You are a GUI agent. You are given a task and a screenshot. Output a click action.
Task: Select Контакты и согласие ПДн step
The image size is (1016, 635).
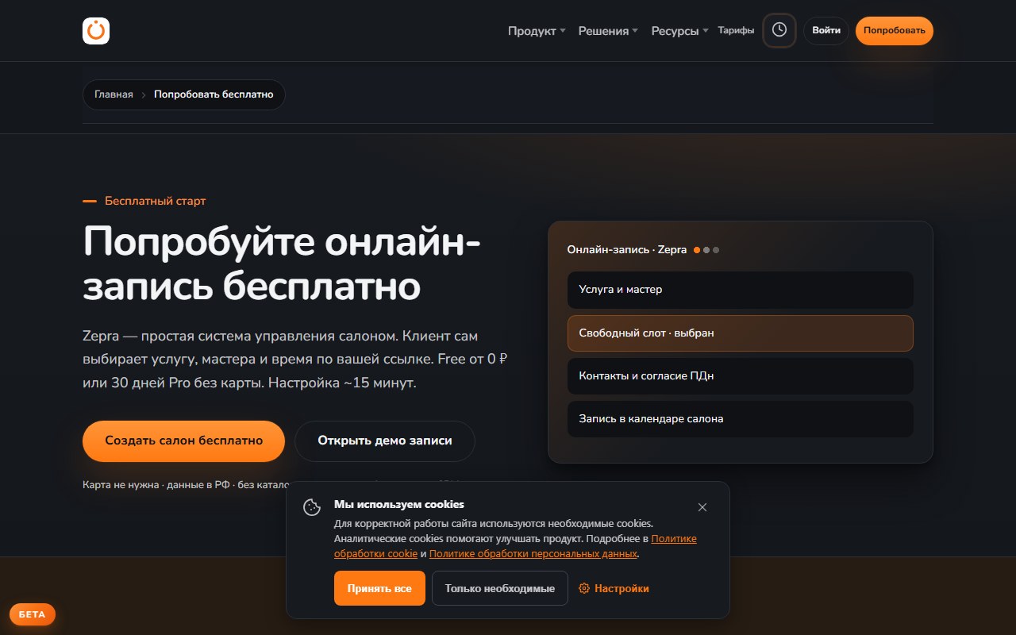tap(740, 376)
